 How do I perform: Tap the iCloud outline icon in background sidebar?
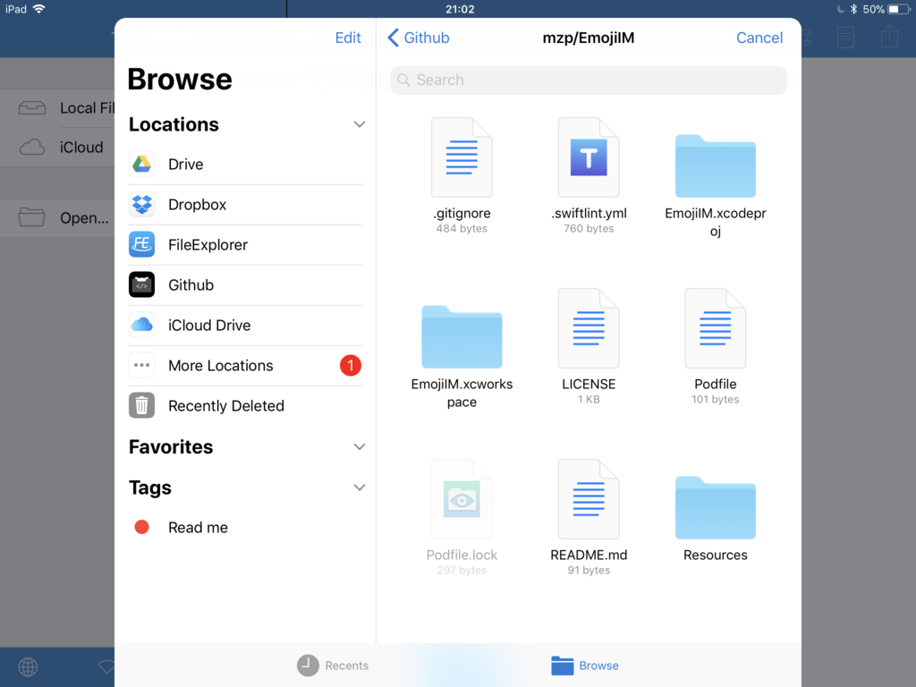click(31, 148)
